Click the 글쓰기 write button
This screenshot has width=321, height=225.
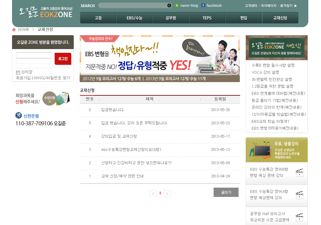pyautogui.click(x=226, y=192)
